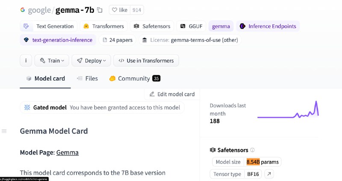Click the Gemma Model Card heading
This screenshot has width=342, height=181.
54,131
